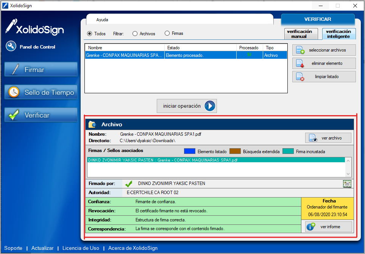Open the Ayuda tab

click(102, 20)
